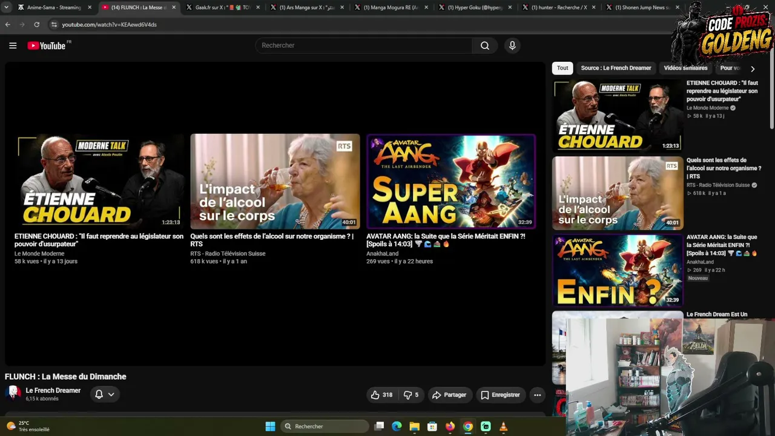
Task: Open sidebar title Quels sont les effets de l'alcool
Action: [x=724, y=168]
